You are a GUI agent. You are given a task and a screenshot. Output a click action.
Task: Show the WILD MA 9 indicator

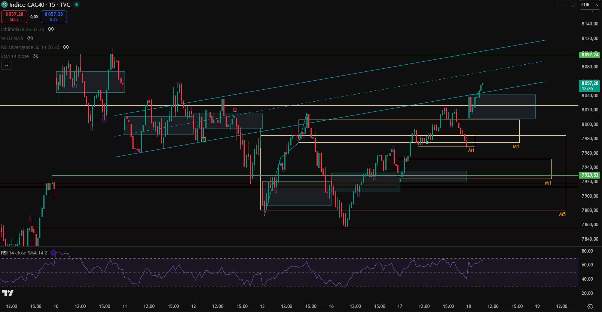pyautogui.click(x=30, y=38)
